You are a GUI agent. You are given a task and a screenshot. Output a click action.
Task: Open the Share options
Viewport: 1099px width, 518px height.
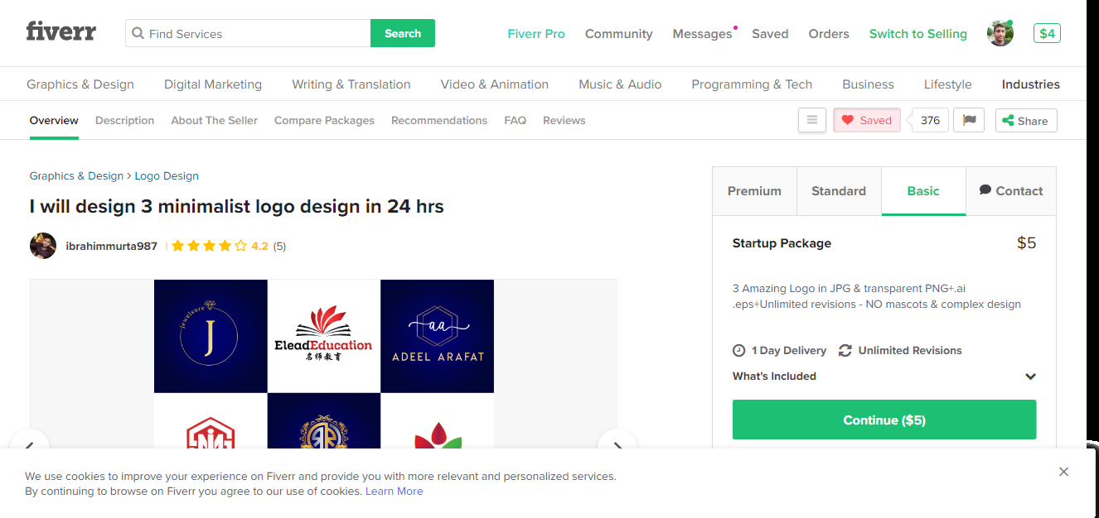click(x=1025, y=120)
